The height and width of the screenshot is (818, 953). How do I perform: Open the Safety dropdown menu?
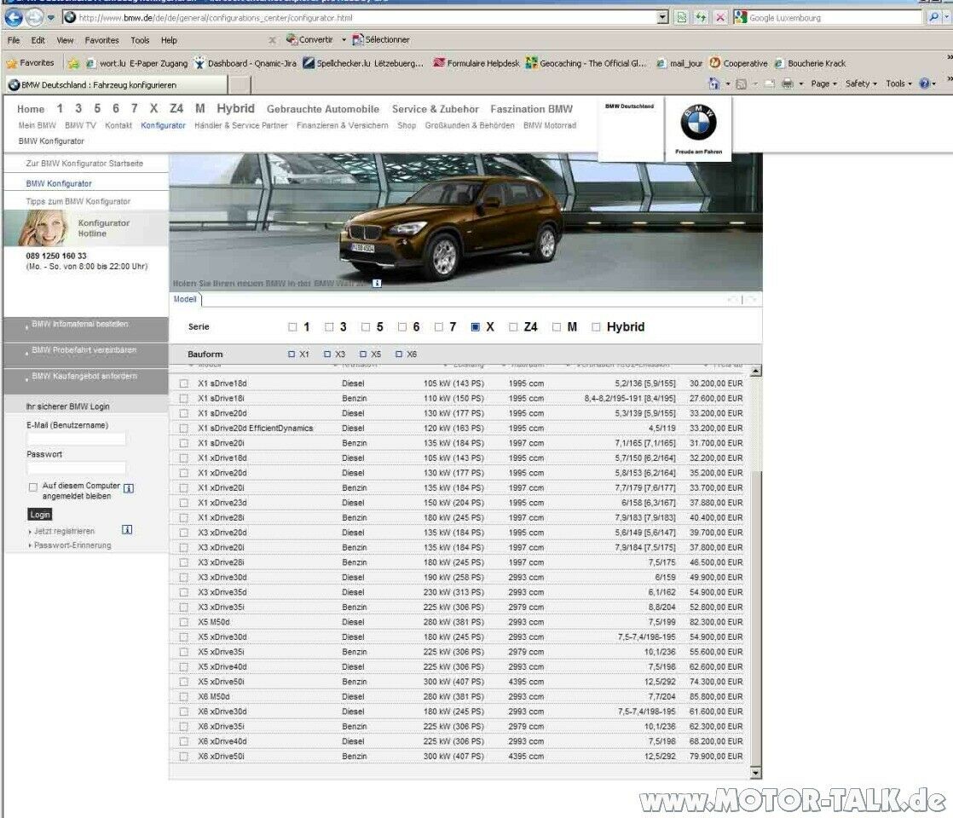pyautogui.click(x=861, y=84)
